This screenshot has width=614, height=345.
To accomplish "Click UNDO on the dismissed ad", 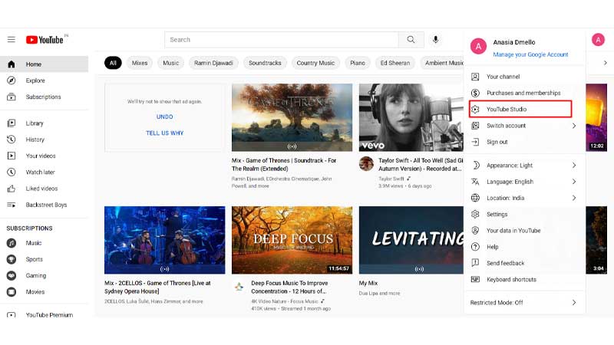I will 164,117.
